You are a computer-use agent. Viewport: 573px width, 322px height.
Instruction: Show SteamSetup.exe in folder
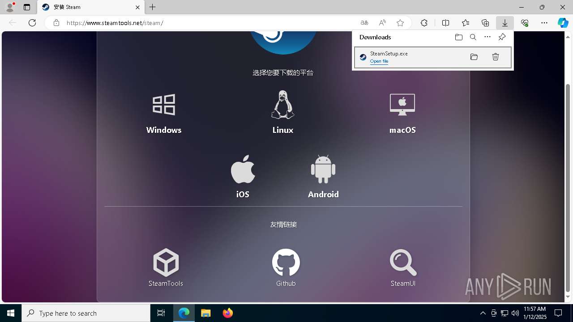coord(474,57)
